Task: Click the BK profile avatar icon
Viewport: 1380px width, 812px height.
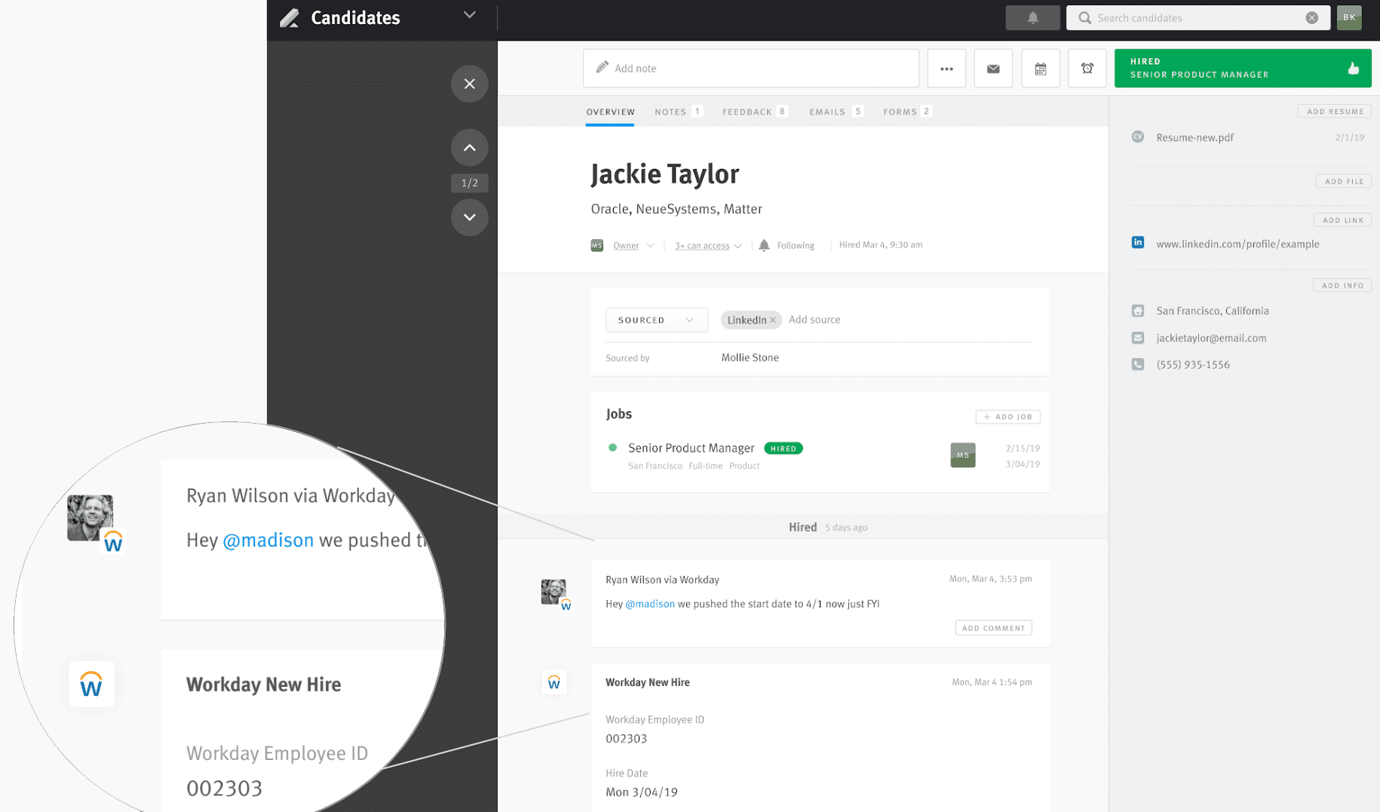Action: click(1348, 17)
